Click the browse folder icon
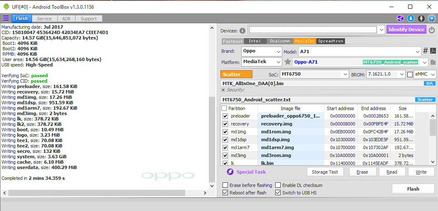This screenshot has width=438, height=211. coord(433,62)
